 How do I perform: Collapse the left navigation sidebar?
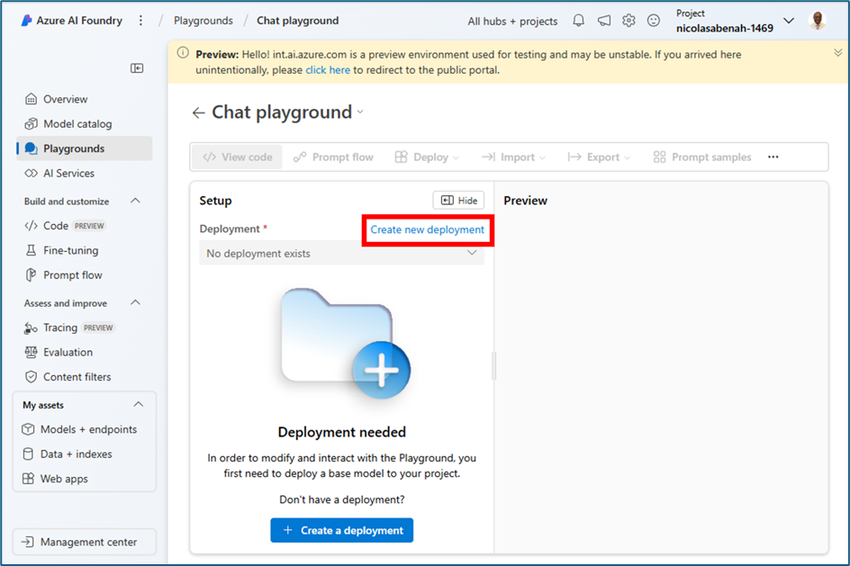pyautogui.click(x=137, y=67)
